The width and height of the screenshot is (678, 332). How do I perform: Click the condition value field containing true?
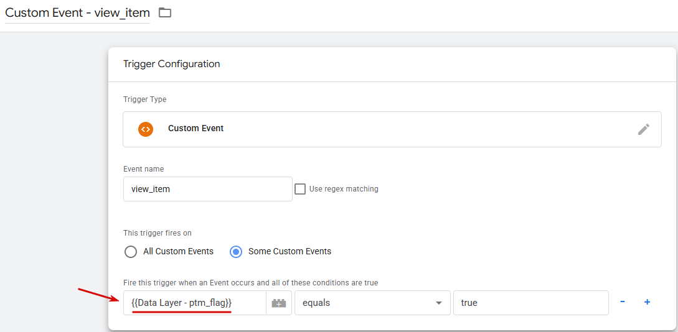pyautogui.click(x=531, y=303)
